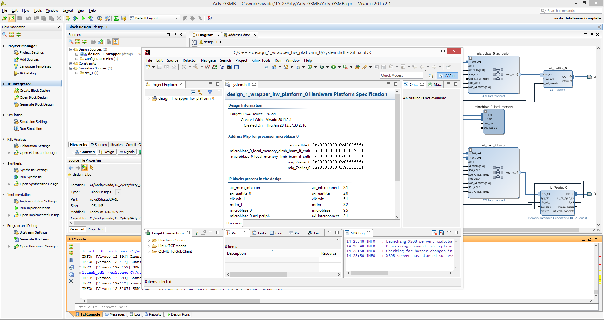Toggle the C/C++ perspective button in SDK
Viewport: 604px width, 320px height.
pyautogui.click(x=447, y=76)
